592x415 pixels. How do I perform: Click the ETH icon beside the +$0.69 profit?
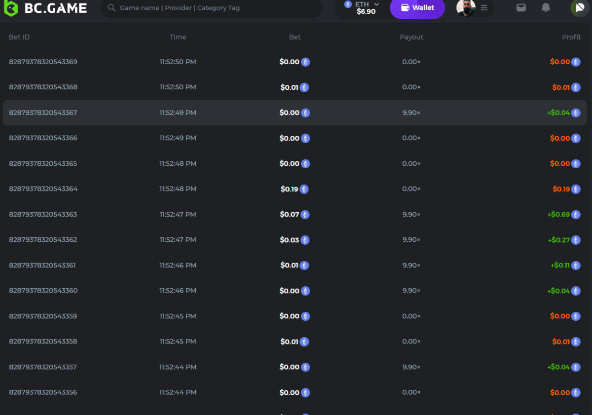(x=576, y=215)
